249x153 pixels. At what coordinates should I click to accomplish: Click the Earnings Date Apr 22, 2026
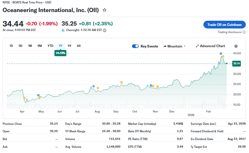tap(237, 124)
